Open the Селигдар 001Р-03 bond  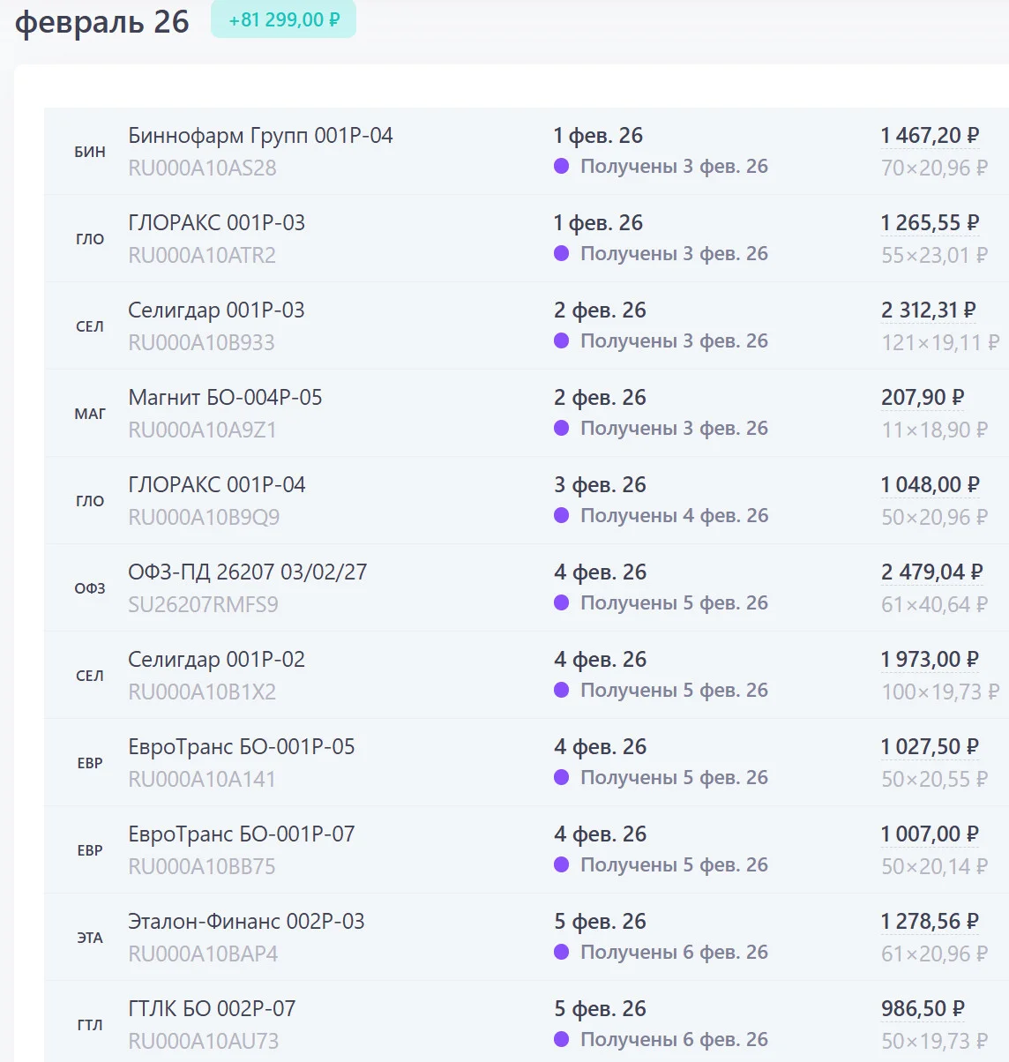(216, 310)
